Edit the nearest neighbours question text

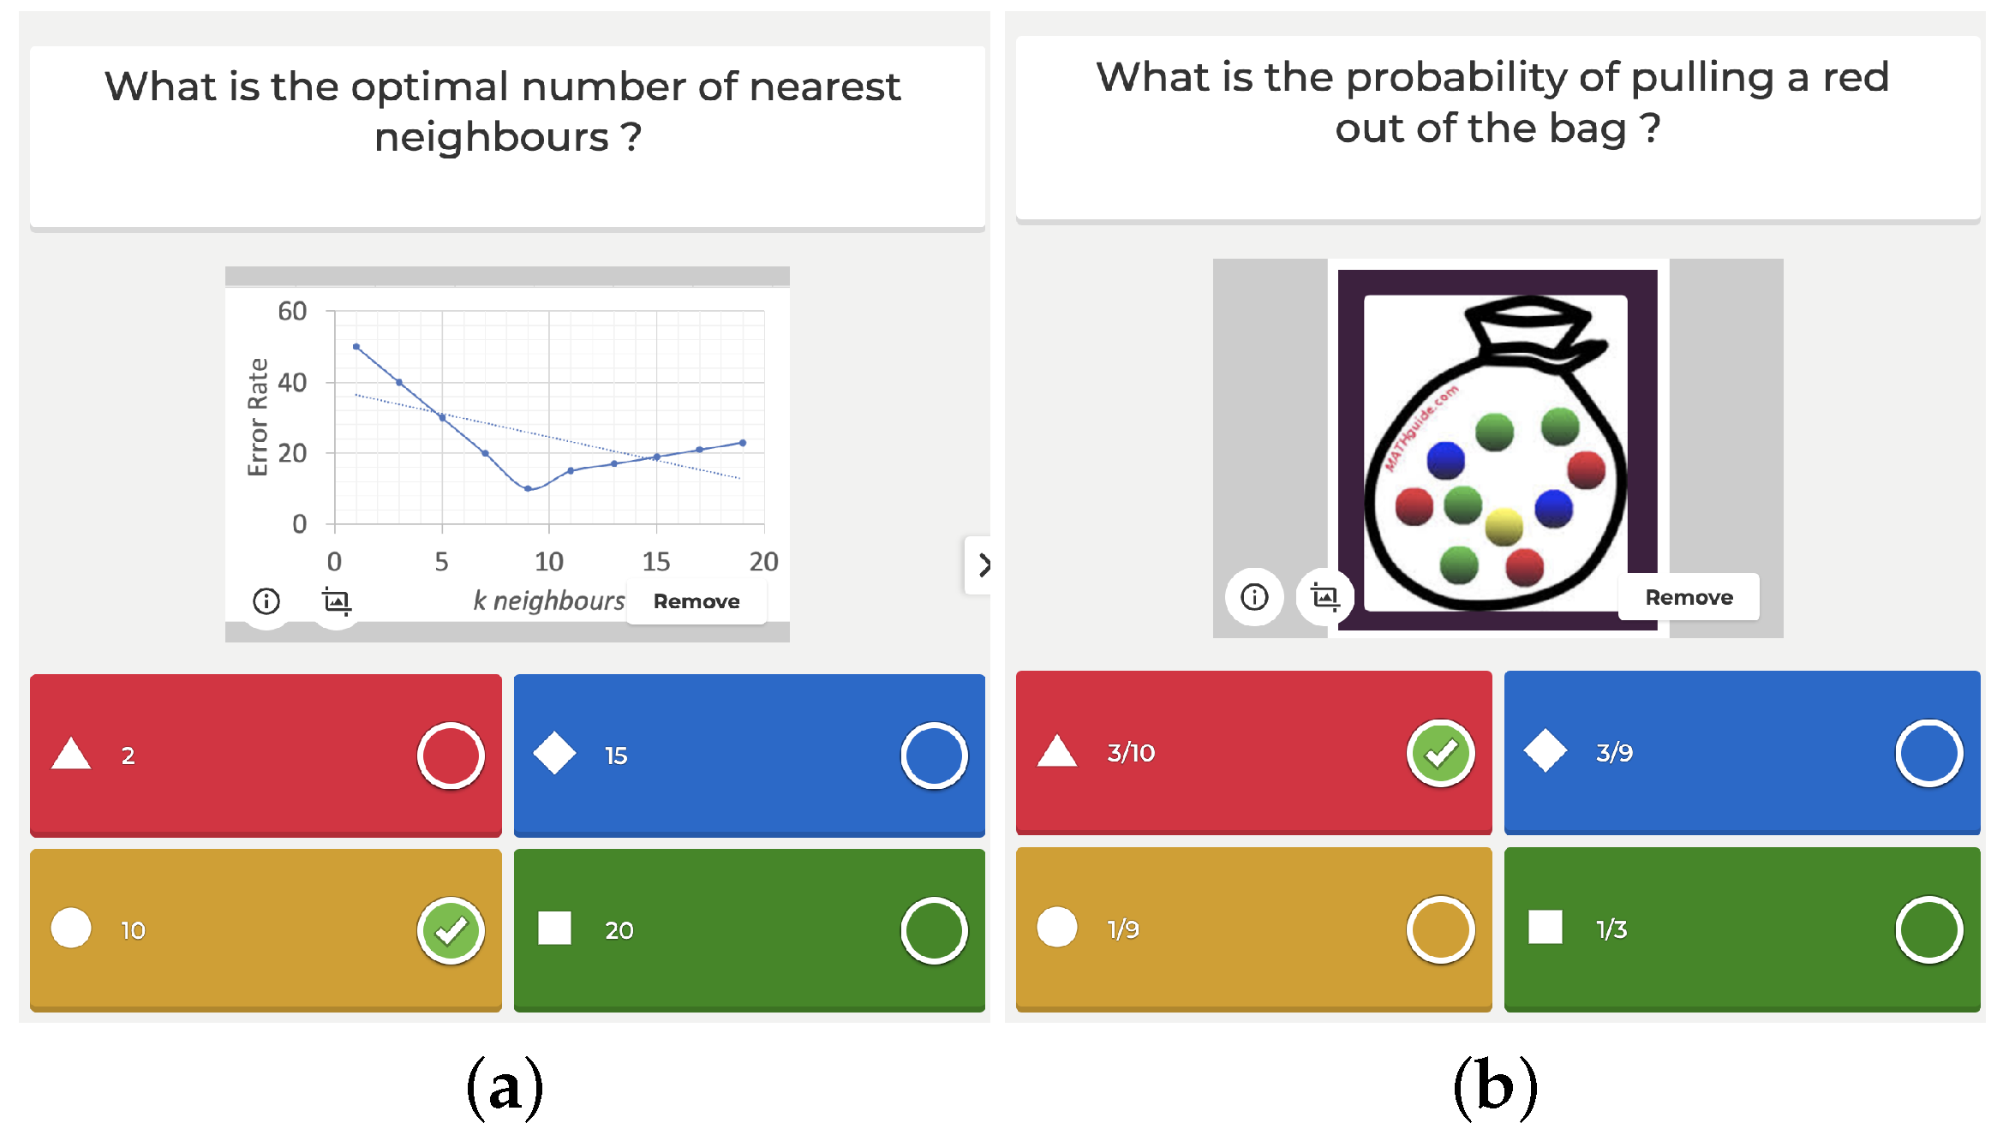click(x=506, y=112)
